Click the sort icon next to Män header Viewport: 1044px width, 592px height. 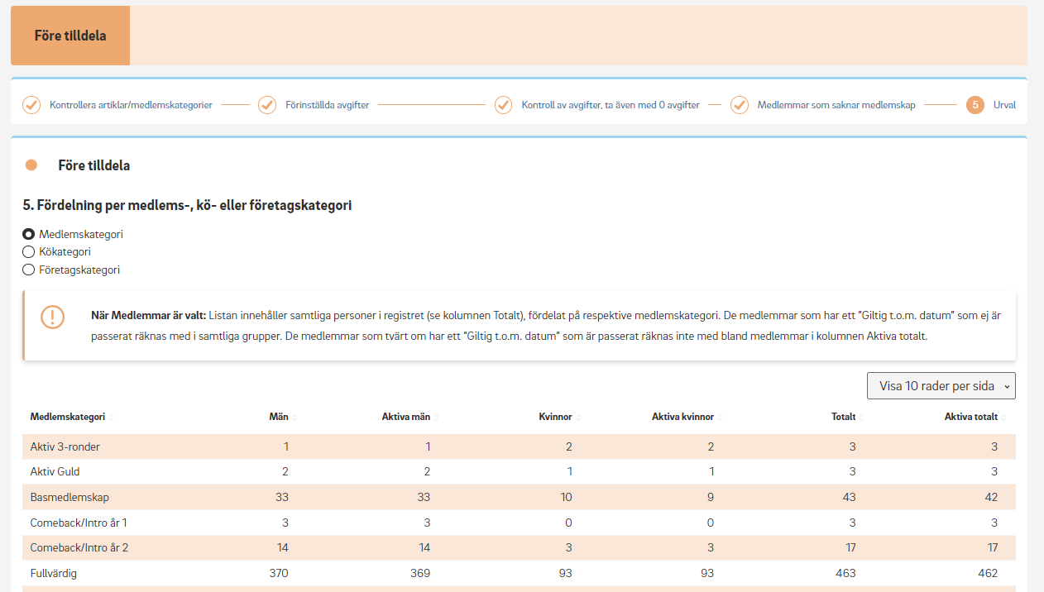295,417
